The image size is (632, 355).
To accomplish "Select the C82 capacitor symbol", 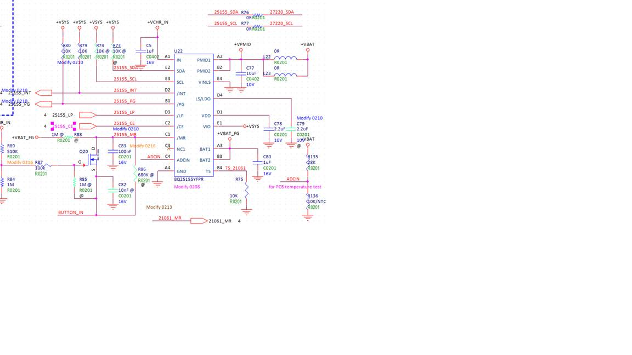I will click(x=113, y=191).
